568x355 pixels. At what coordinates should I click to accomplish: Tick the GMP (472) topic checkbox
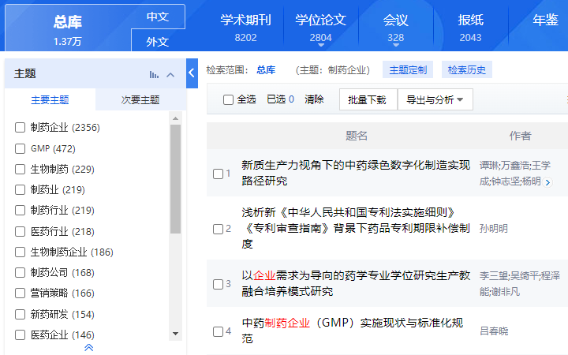tap(20, 148)
